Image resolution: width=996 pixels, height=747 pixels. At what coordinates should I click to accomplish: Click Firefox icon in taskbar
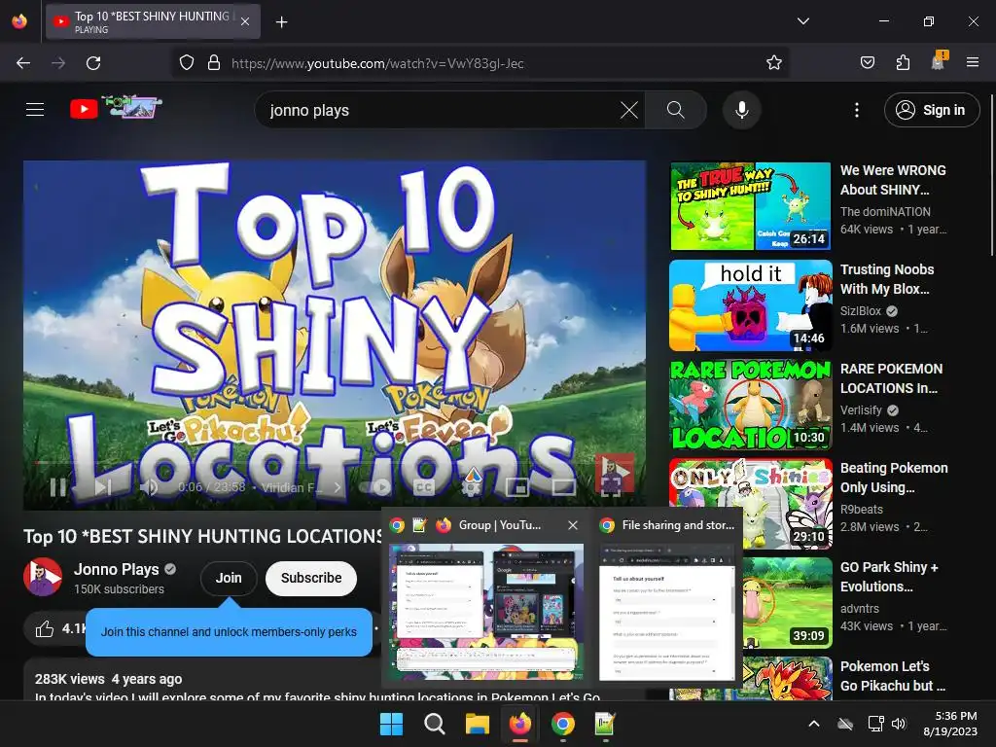tap(520, 724)
